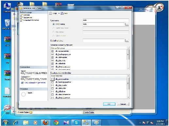Click scroll-down arrow of Role Members list

pyautogui.click(x=128, y=97)
